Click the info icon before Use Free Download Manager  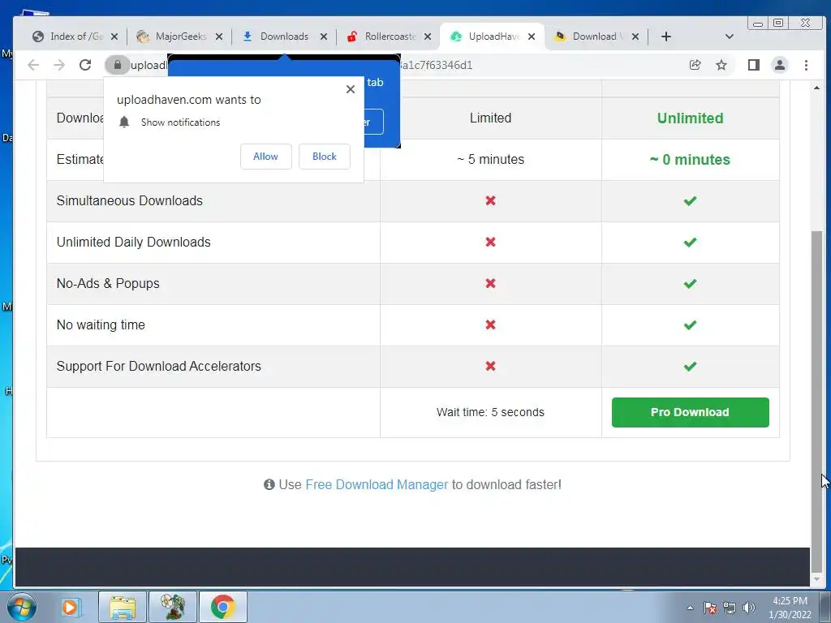[269, 484]
